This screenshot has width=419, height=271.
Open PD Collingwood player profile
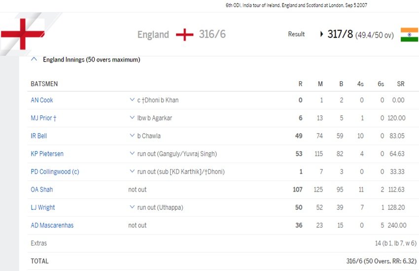(x=55, y=171)
